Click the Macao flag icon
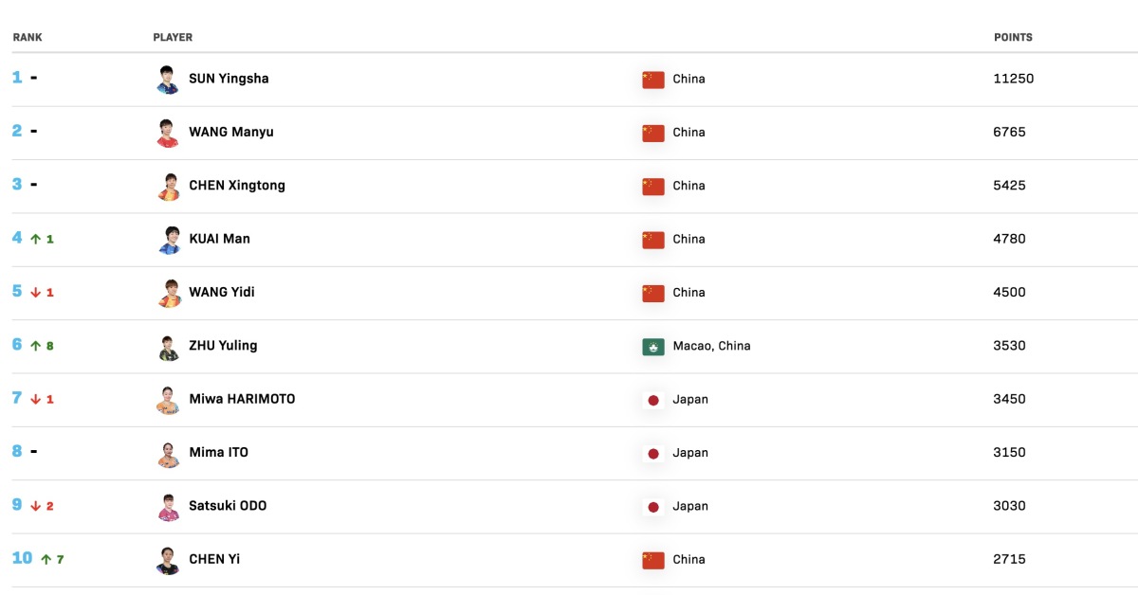Screen dimensions: 1138x595 [x=653, y=347]
